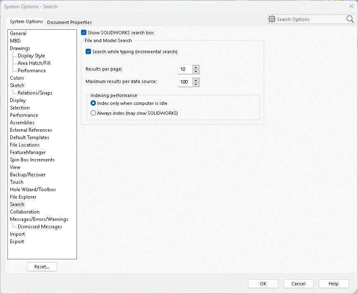Switch to Document Properties tab
The image size is (358, 294).
69,22
